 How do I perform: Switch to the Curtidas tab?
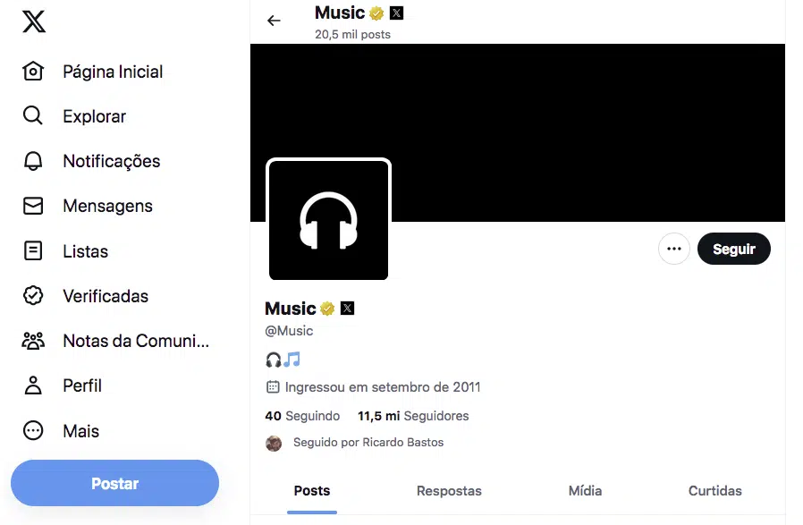pos(714,491)
